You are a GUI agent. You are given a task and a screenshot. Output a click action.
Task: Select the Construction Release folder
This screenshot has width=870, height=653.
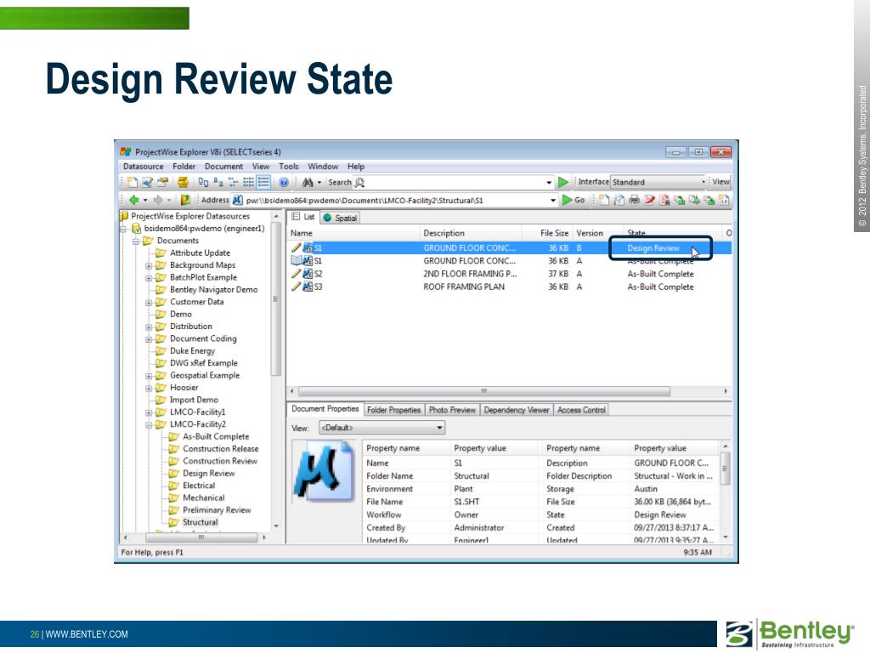coord(220,449)
